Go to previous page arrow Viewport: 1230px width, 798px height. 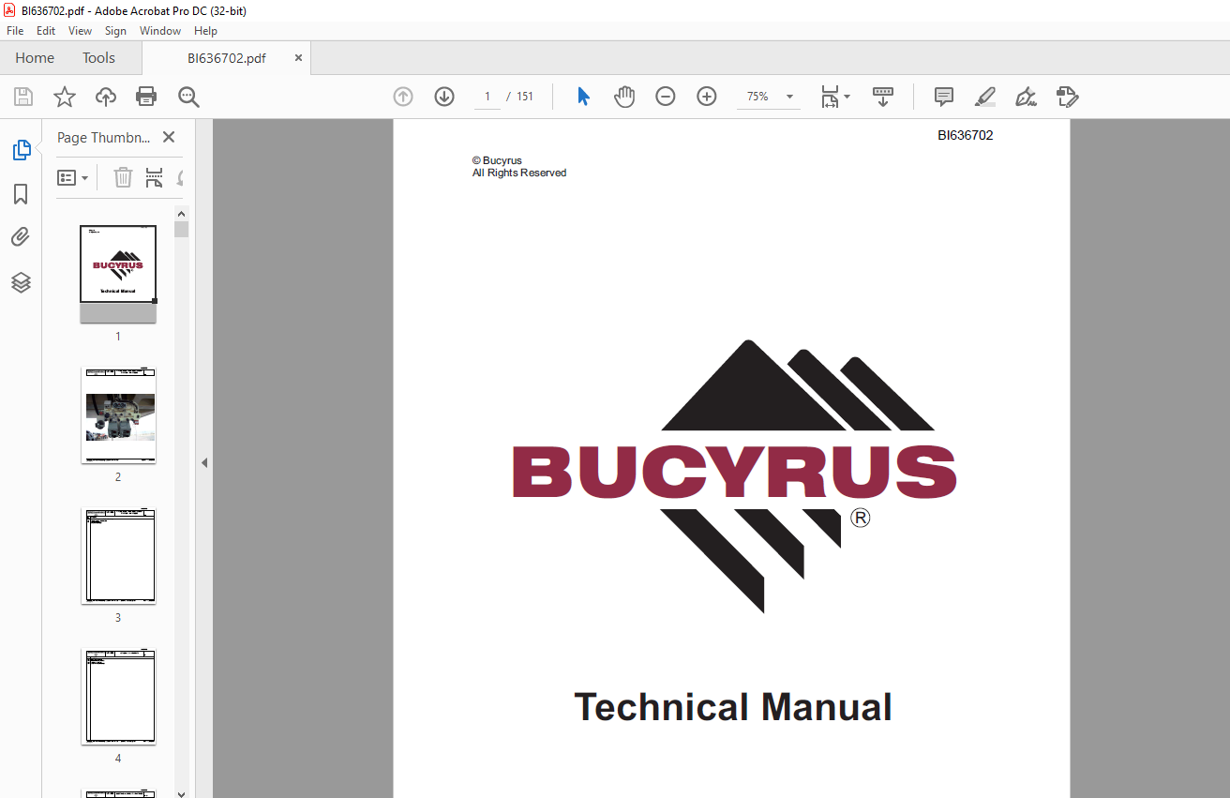tap(403, 97)
